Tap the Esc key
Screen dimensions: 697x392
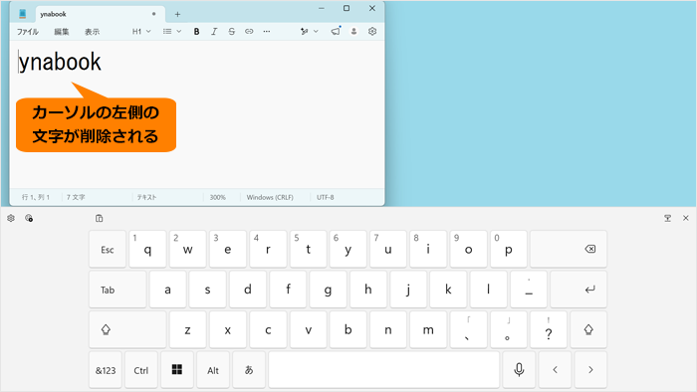pyautogui.click(x=108, y=249)
